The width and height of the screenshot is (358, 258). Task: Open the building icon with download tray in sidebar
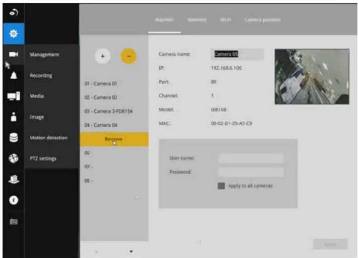[x=14, y=179]
